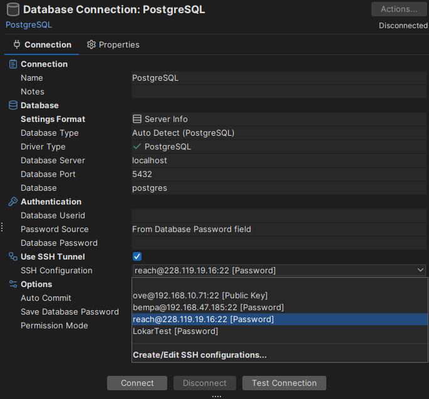Click the Permission Mode label
Image resolution: width=429 pixels, height=399 pixels.
pyautogui.click(x=54, y=325)
